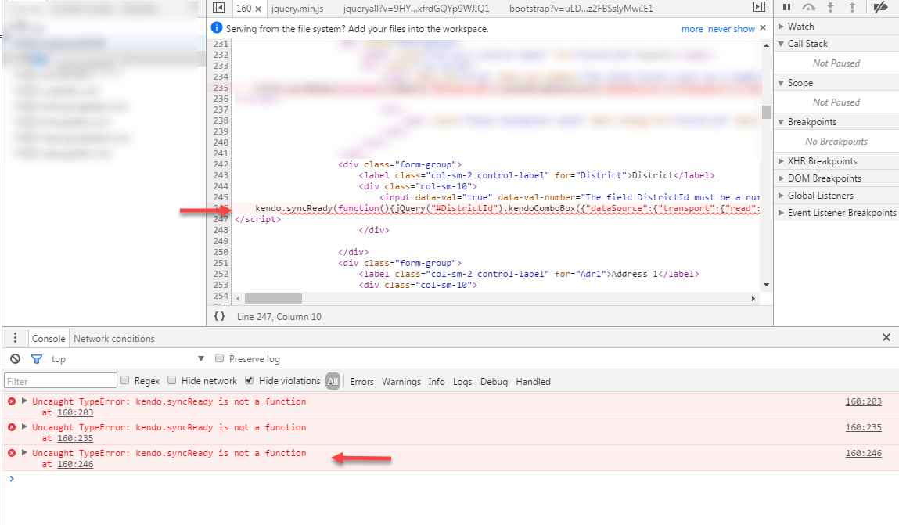Image resolution: width=899 pixels, height=525 pixels.
Task: Expand the 160:235 error details
Action: tap(24, 426)
